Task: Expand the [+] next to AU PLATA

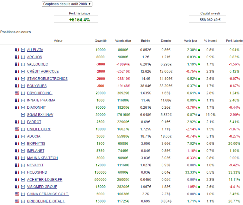Action: [x=23, y=50]
